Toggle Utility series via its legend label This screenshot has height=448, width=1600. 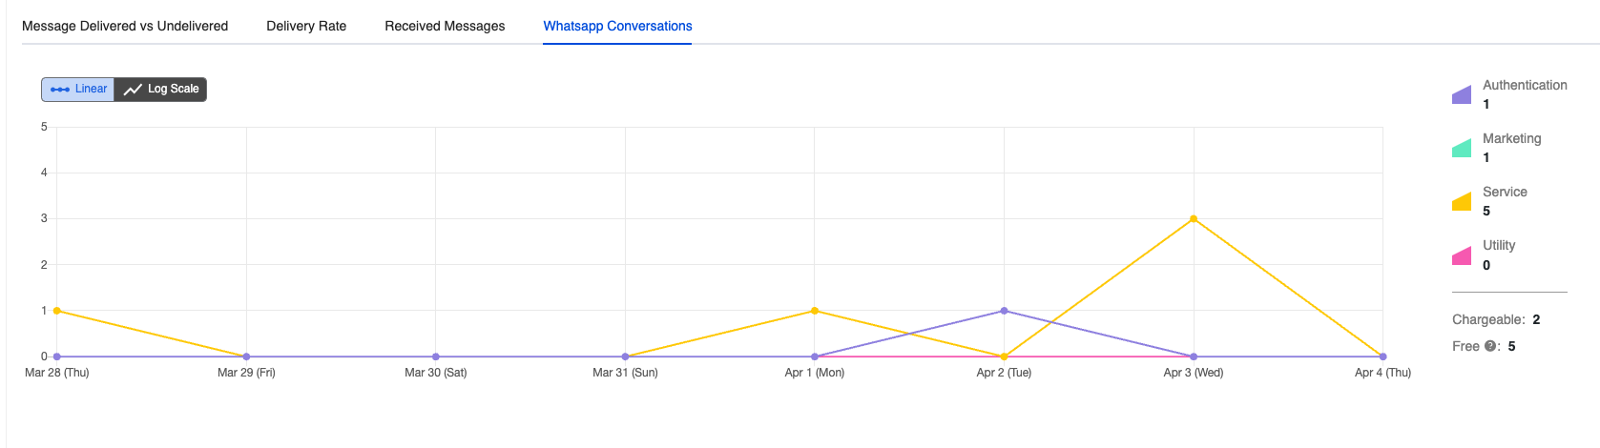(x=1499, y=245)
